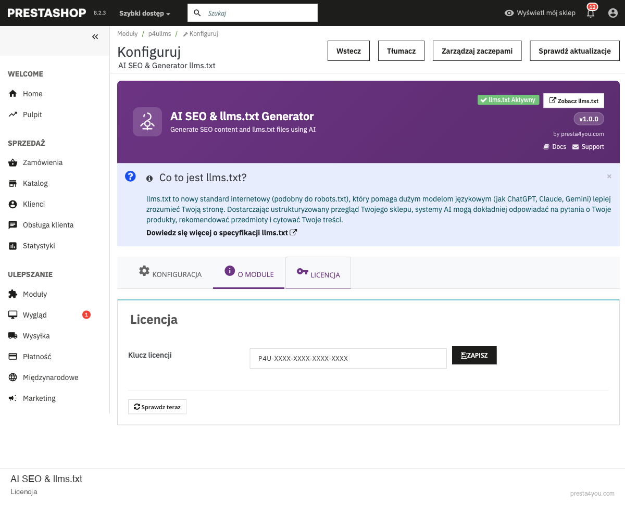The image size is (625, 505).
Task: Click the Konfiguruj breadcrumb item
Action: [201, 33]
